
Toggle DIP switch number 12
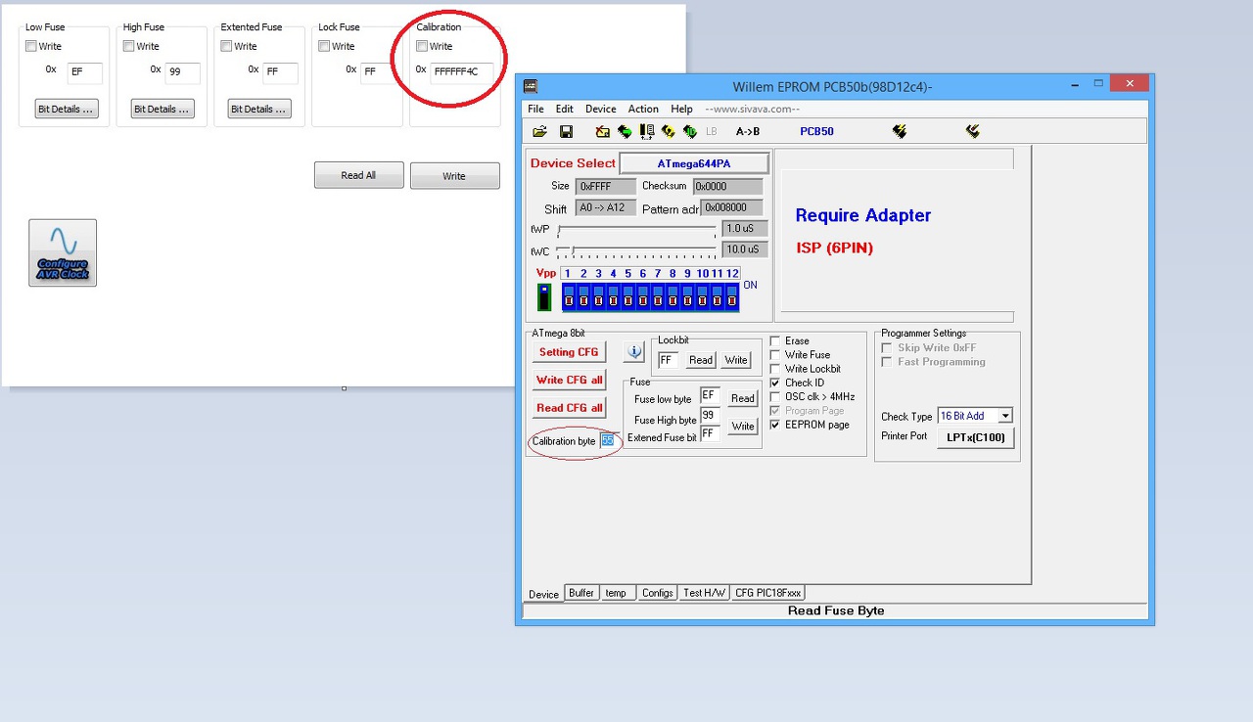click(x=732, y=296)
